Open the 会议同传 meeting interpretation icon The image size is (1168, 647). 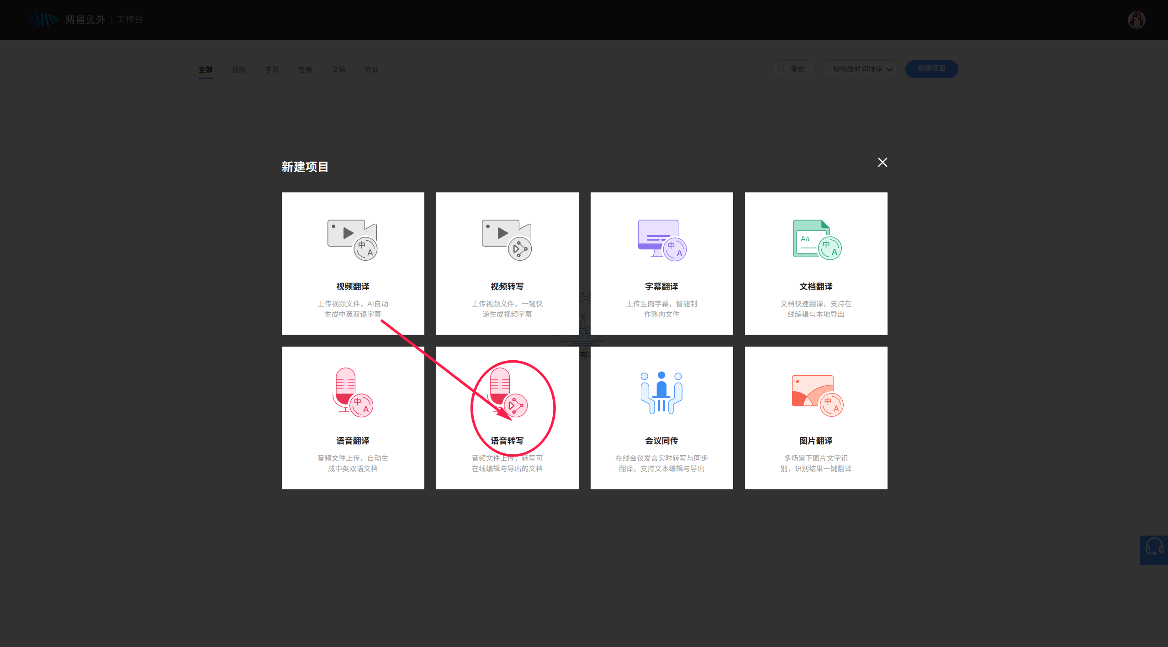tap(661, 393)
